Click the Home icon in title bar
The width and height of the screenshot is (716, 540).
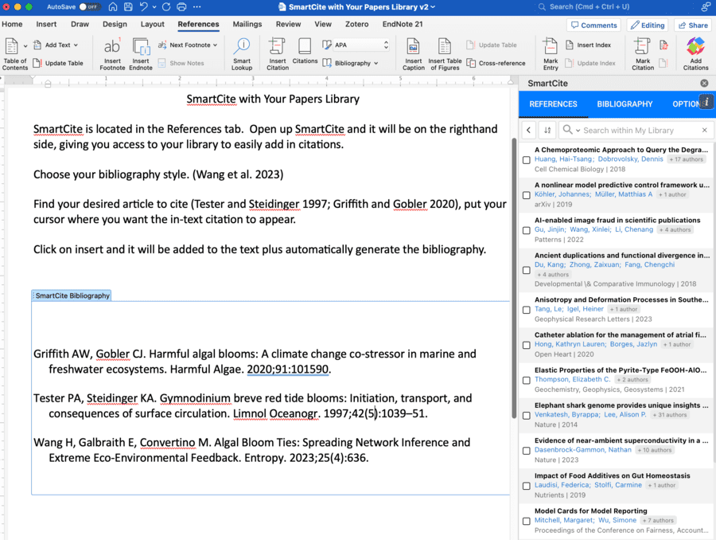click(113, 7)
